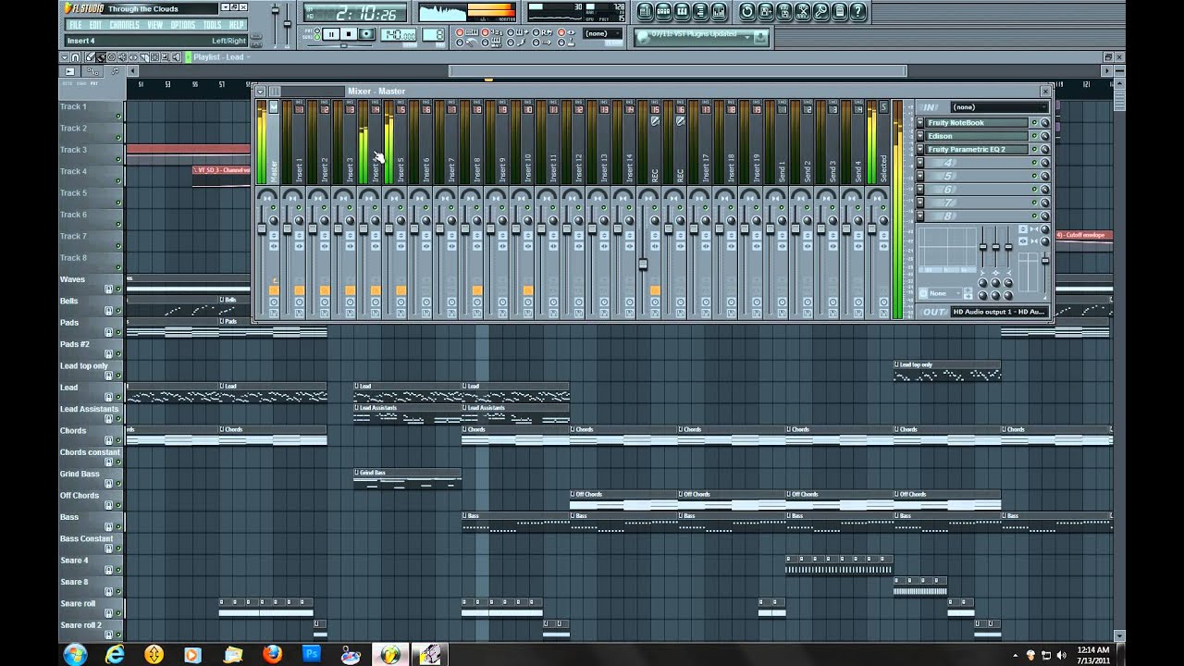Mute the Fruity NoteBook effect slot

1035,123
